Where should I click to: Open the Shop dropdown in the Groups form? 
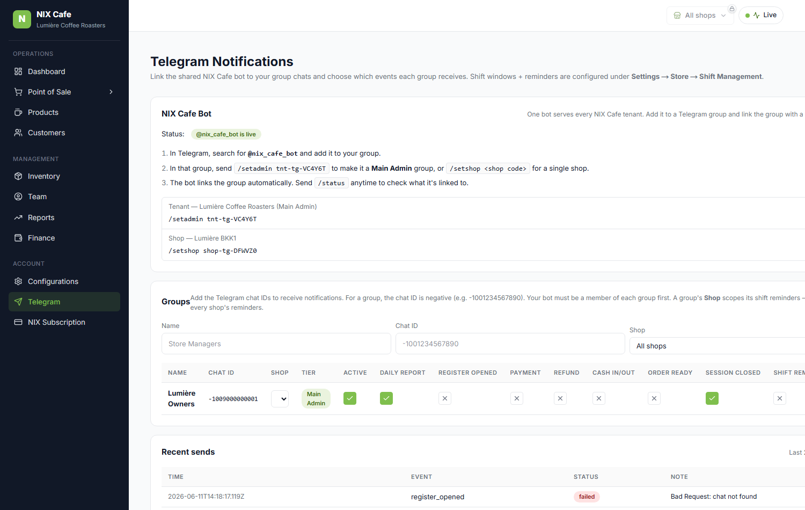click(717, 346)
